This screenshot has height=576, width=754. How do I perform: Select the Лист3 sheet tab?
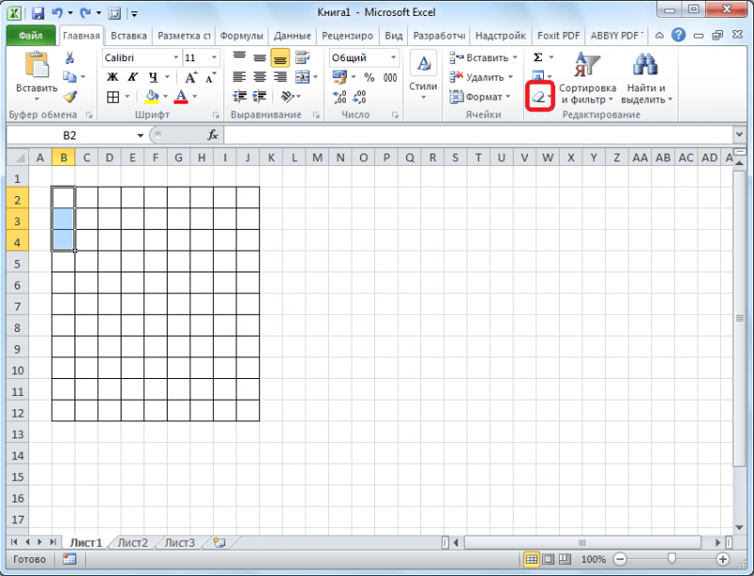pyautogui.click(x=179, y=543)
